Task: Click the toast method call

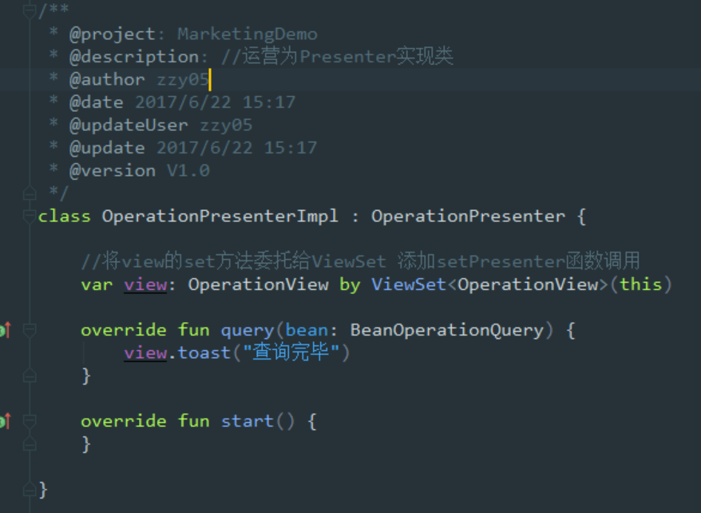Action: tap(203, 352)
